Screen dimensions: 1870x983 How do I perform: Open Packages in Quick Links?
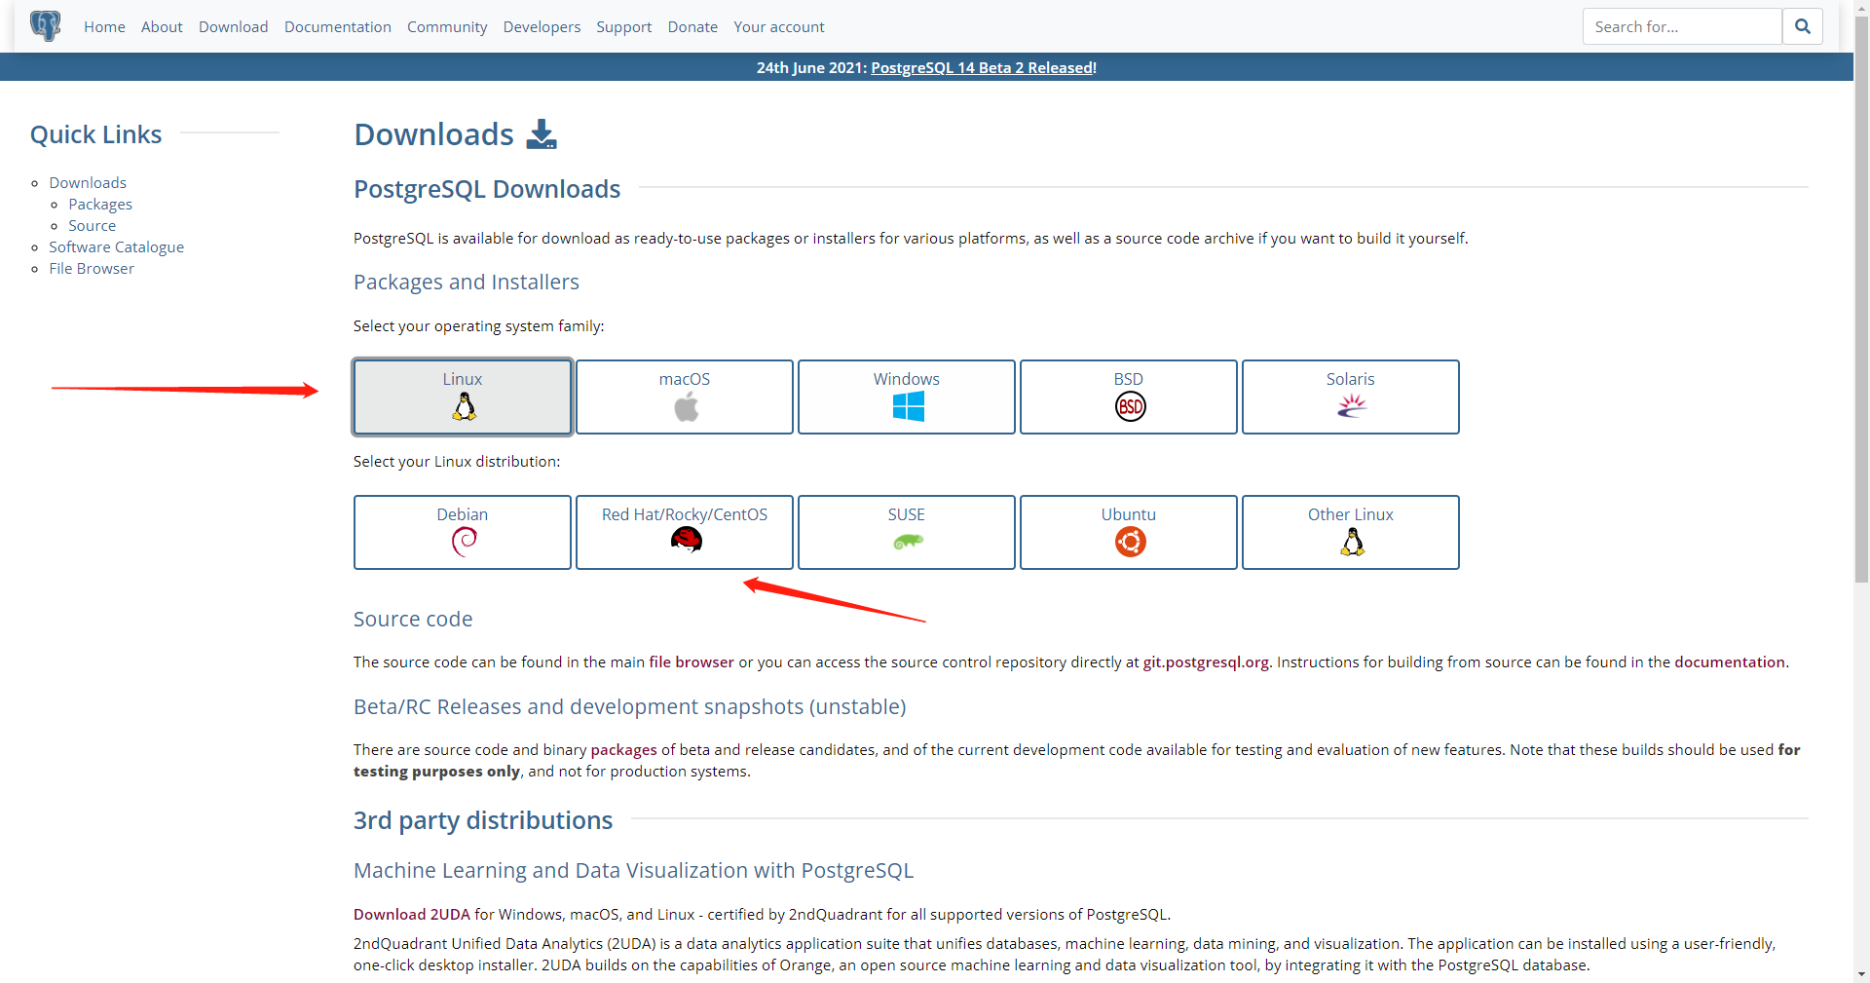tap(100, 205)
